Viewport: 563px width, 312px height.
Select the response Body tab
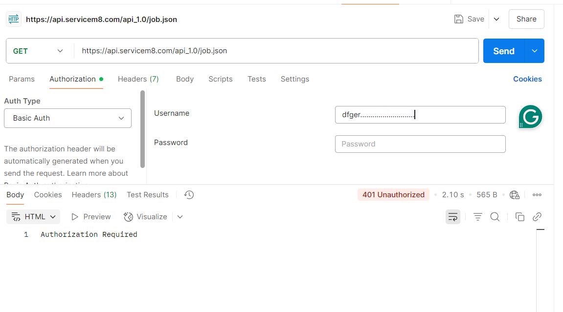(15, 195)
